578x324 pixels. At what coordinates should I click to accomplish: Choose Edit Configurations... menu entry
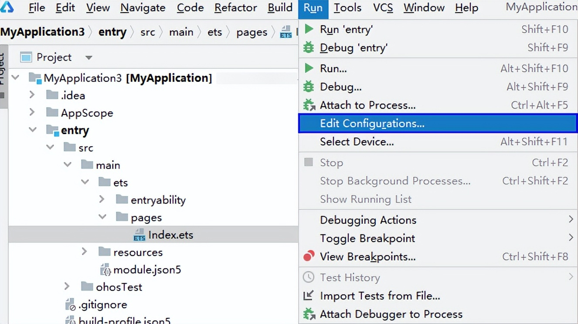(438, 123)
